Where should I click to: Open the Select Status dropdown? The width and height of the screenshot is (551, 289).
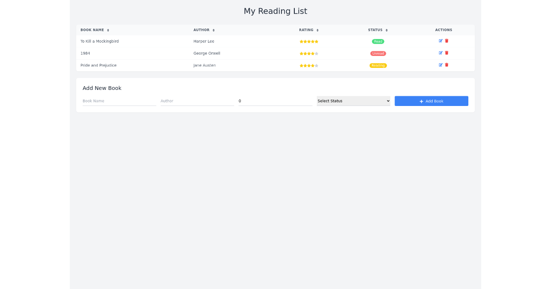coord(353,101)
